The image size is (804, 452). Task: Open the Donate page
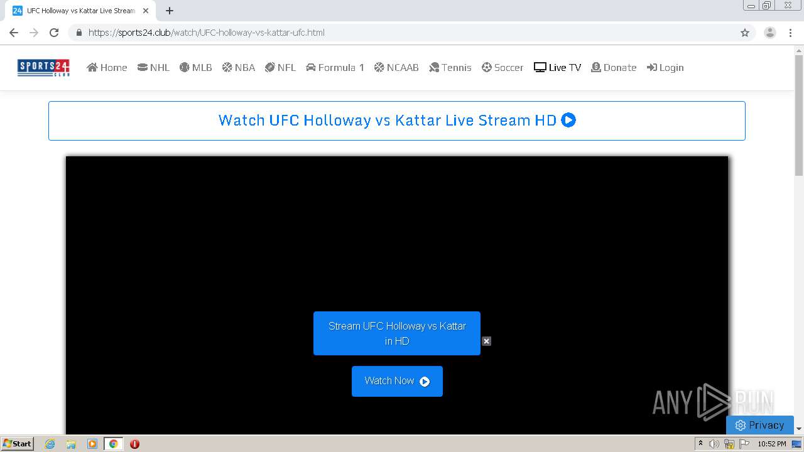[x=614, y=68]
